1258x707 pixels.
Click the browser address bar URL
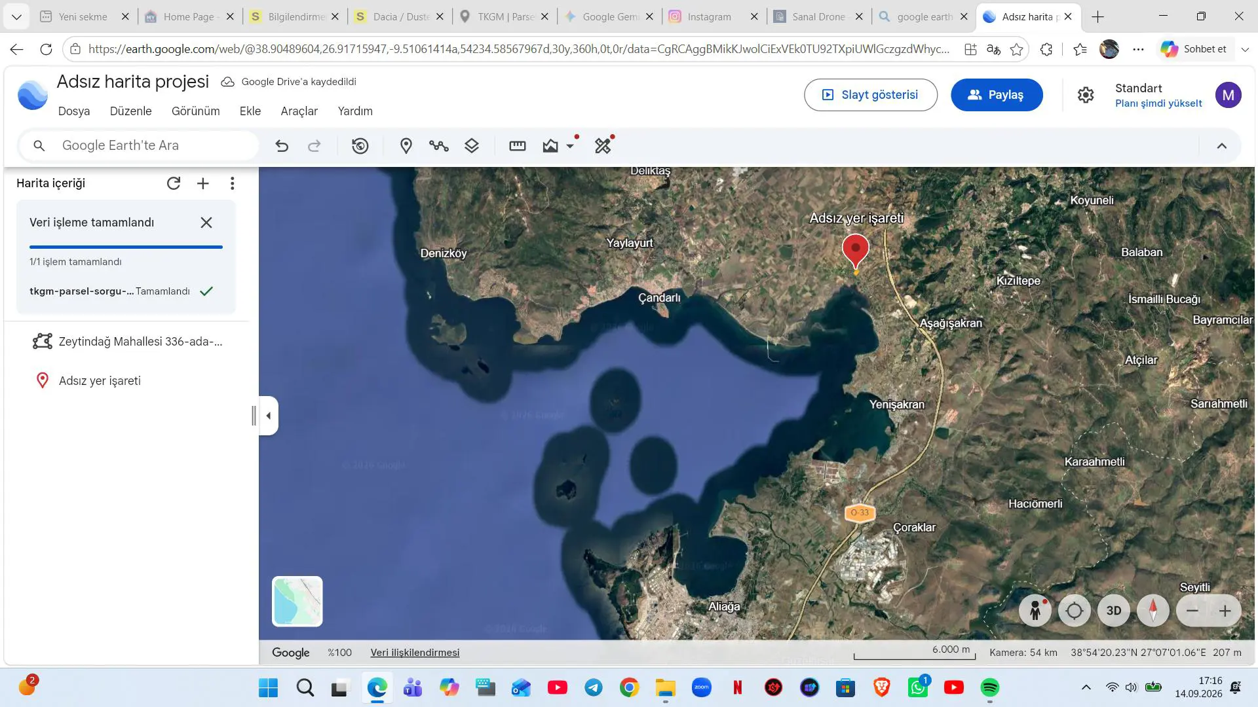518,49
